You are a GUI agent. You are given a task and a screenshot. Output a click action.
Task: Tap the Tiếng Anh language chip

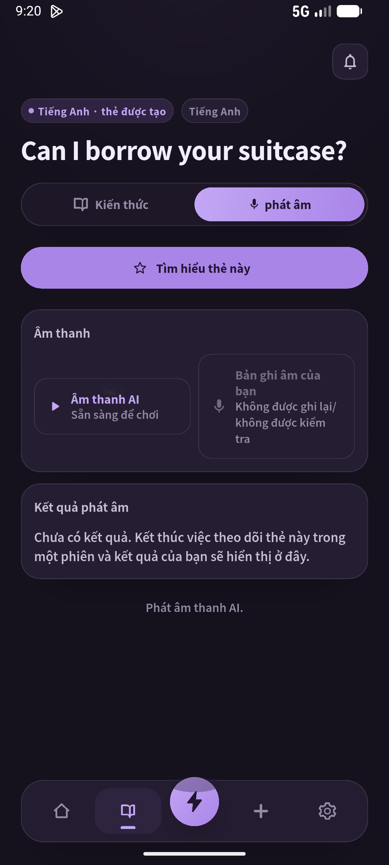click(215, 111)
